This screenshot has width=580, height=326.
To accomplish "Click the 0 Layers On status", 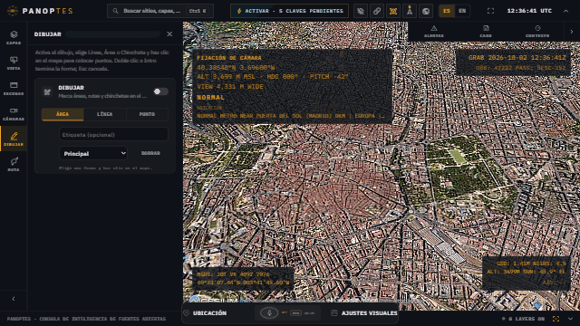I will click(524, 319).
